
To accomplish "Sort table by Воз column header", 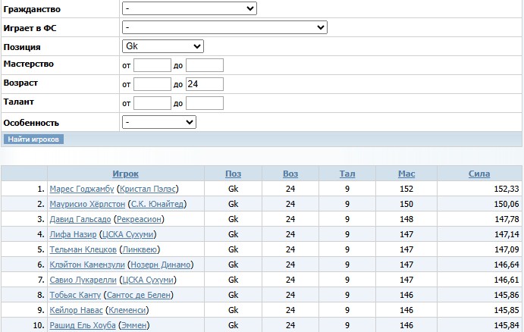I will coord(290,174).
